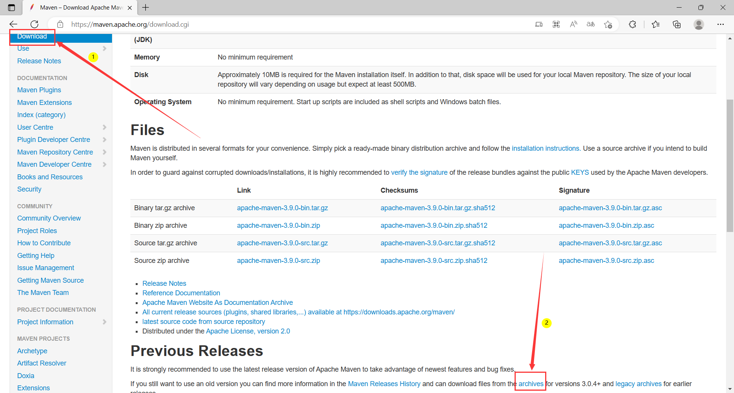Download apache-maven-3.9.0-bin.zip
The height and width of the screenshot is (393, 734).
(278, 225)
